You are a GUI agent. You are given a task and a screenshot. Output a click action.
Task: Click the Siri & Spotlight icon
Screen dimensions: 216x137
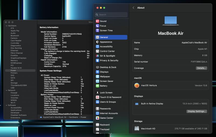[x=97, y=56]
